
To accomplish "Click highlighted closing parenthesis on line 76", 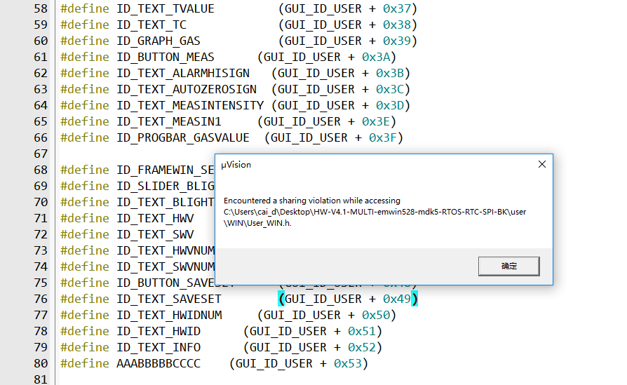I will coord(414,299).
